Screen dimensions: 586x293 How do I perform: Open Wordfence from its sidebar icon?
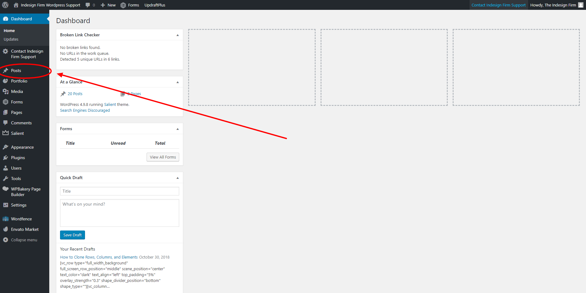tap(6, 219)
